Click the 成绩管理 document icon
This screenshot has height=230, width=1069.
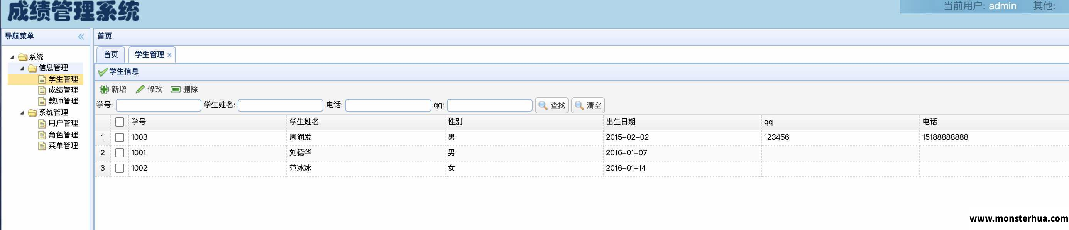[x=42, y=90]
